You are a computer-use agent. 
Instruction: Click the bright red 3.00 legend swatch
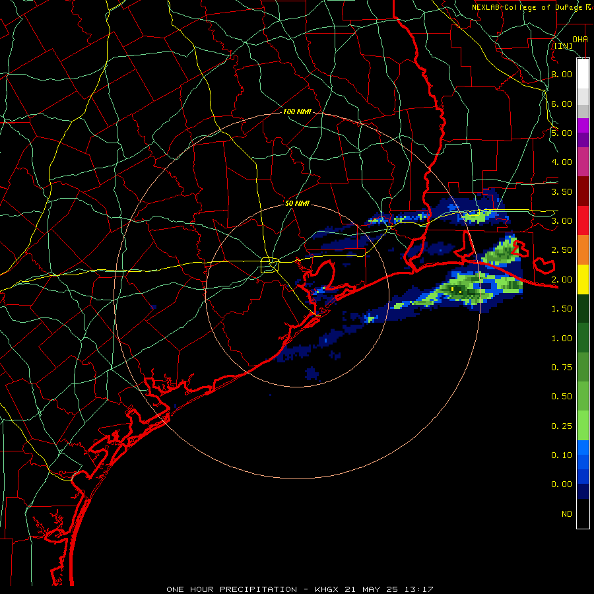pos(583,220)
